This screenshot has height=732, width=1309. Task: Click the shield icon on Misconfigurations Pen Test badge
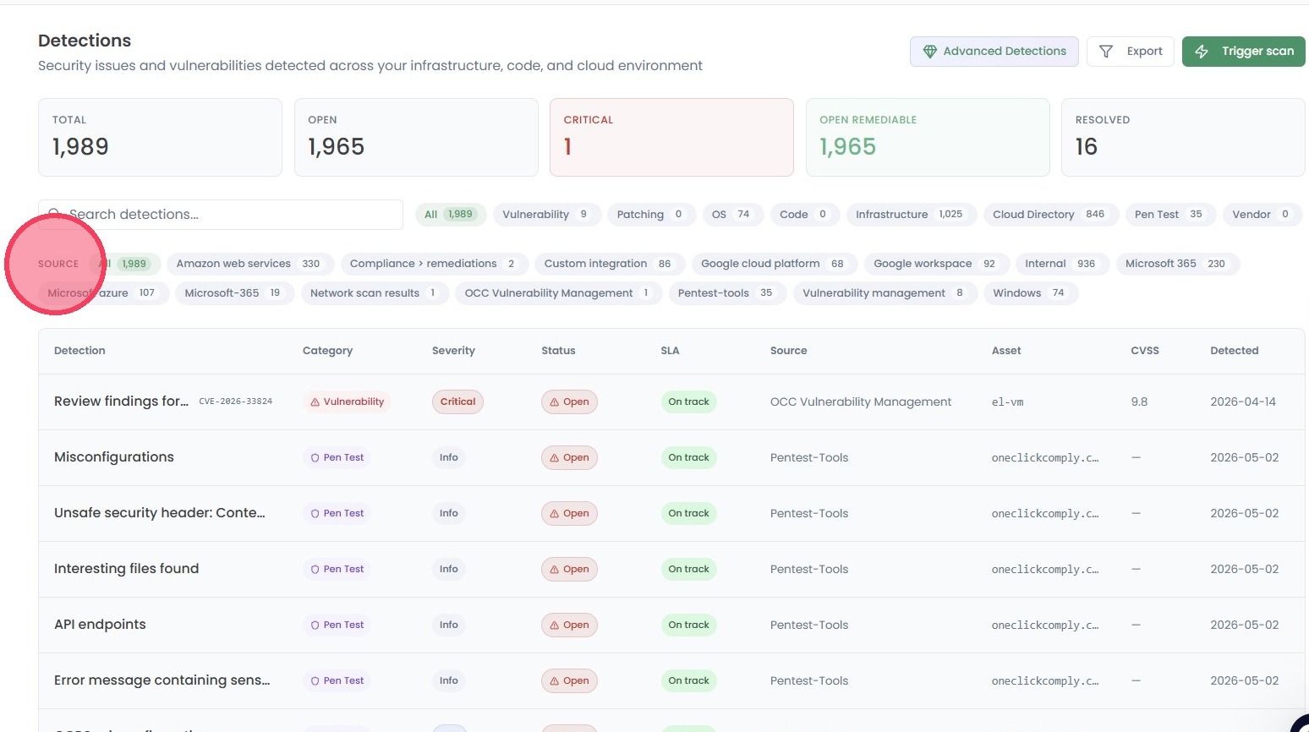click(315, 458)
